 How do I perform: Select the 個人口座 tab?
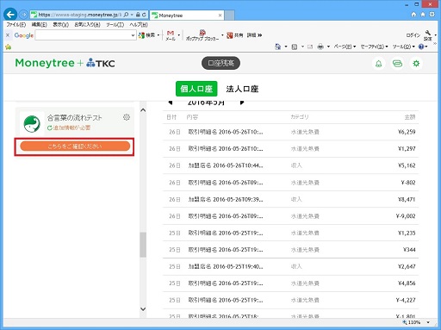(196, 89)
